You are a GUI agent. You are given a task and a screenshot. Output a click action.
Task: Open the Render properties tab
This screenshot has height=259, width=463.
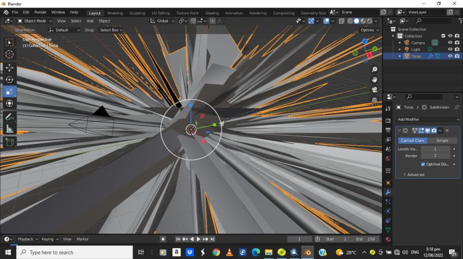(x=388, y=121)
